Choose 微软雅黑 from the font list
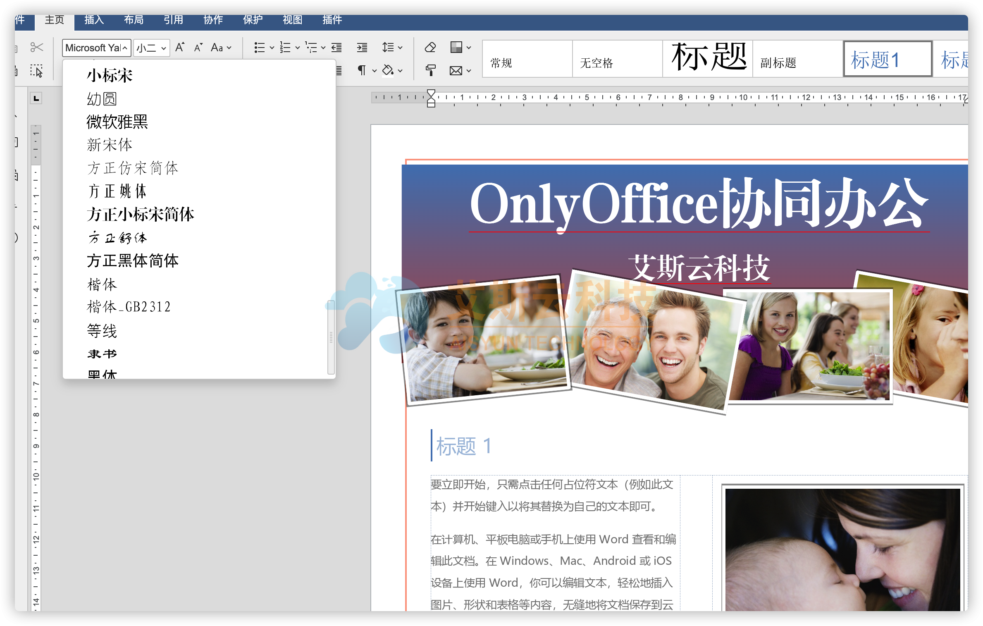The width and height of the screenshot is (983, 626). tap(117, 122)
